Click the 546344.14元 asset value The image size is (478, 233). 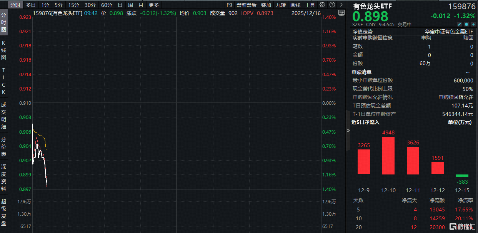pos(458,114)
